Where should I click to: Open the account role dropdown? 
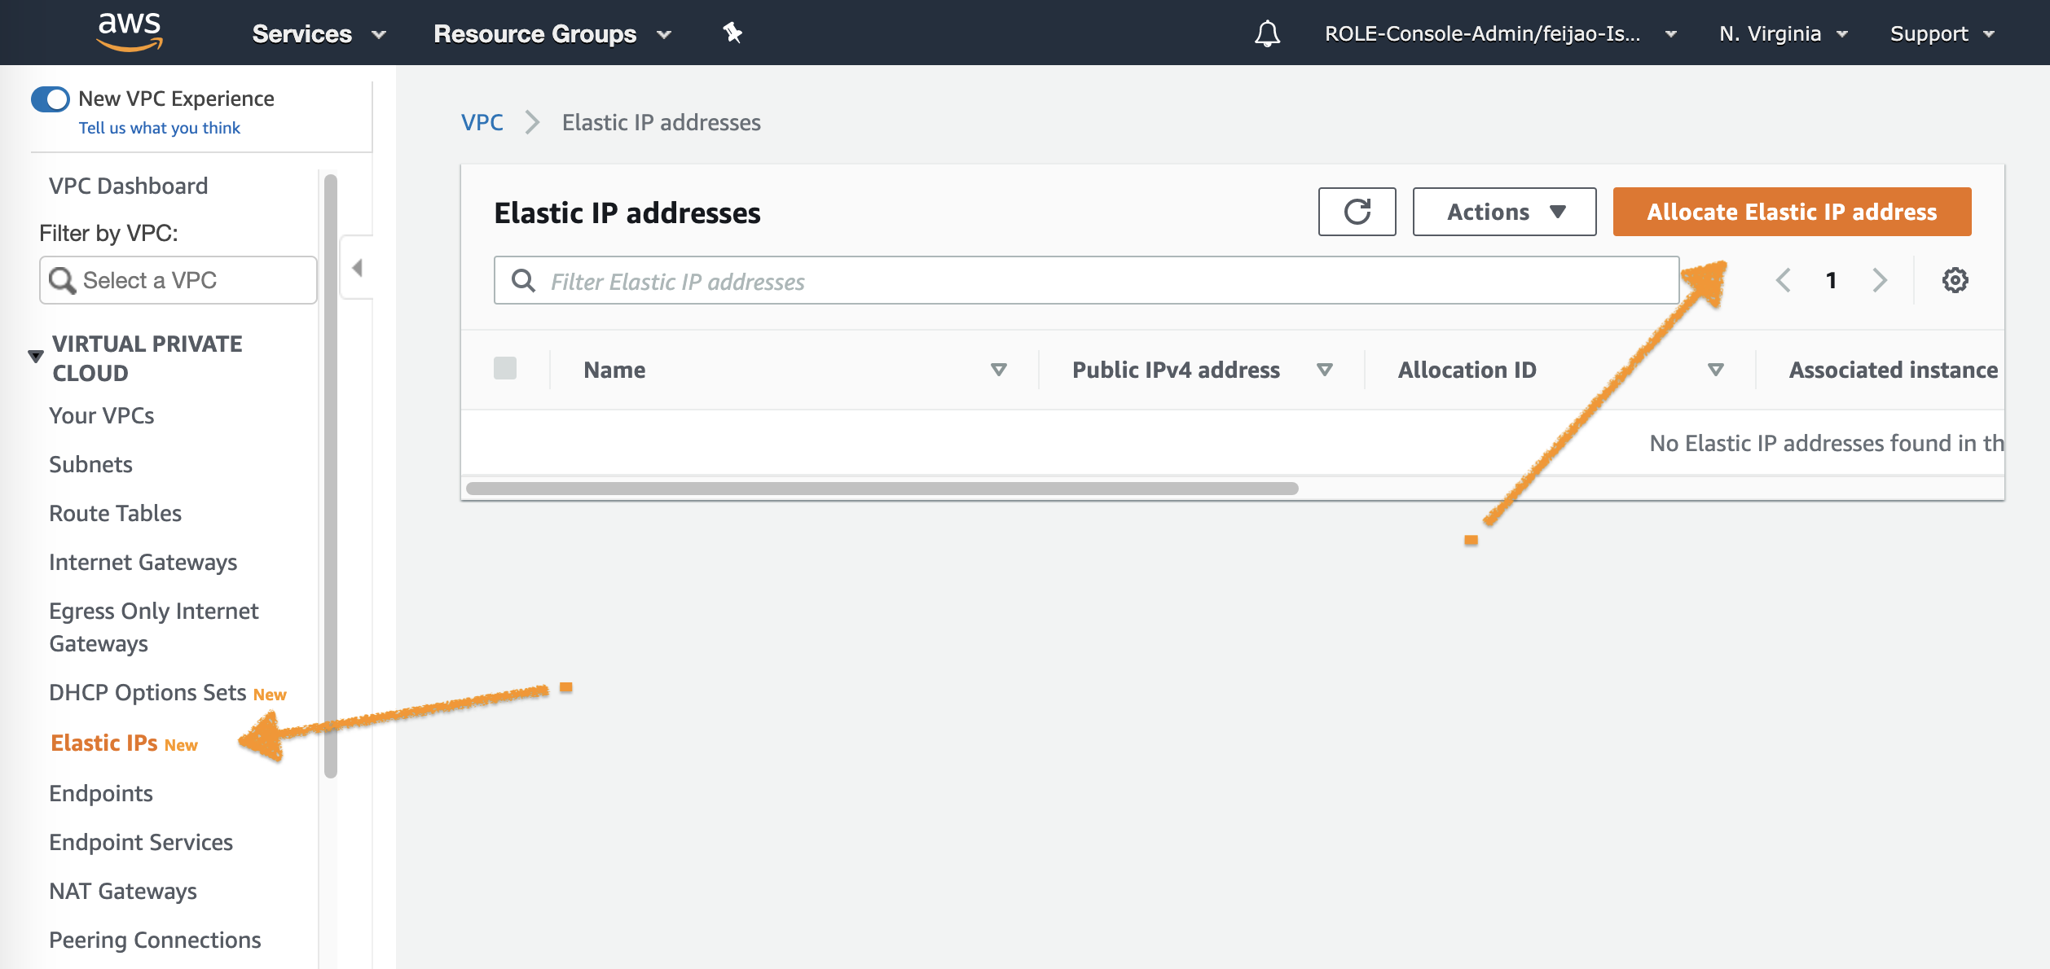click(x=1500, y=33)
